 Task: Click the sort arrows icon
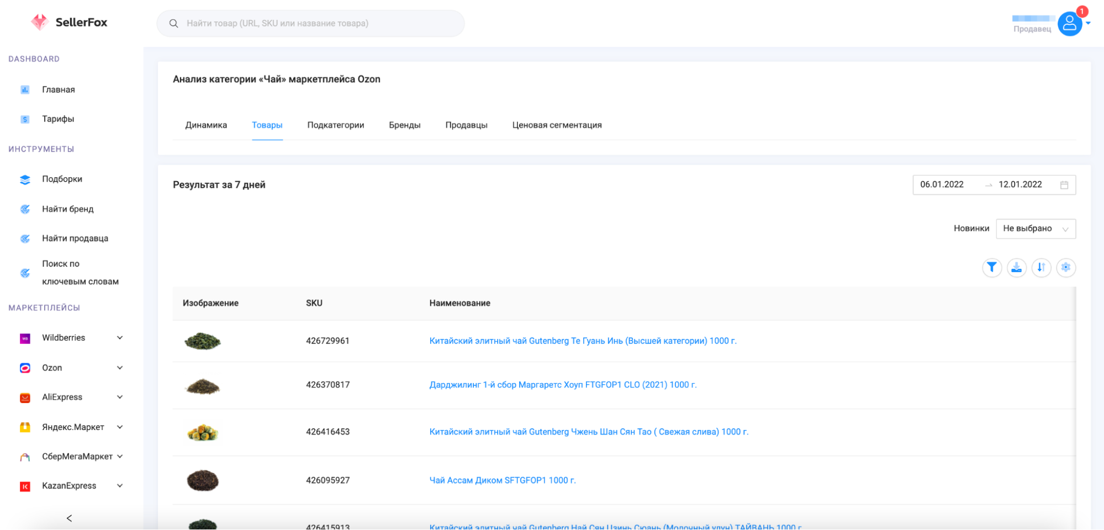point(1041,268)
